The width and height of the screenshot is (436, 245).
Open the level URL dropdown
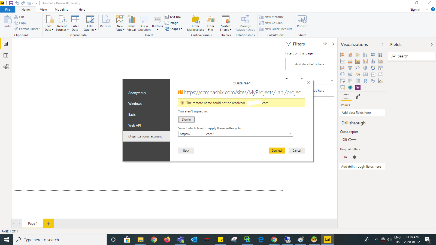click(x=290, y=134)
